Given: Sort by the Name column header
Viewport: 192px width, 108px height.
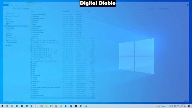Looking at the screenshot, I should click(32, 11).
